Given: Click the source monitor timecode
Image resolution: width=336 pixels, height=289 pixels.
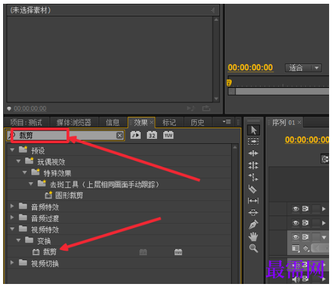Looking at the screenshot, I should 30,109.
